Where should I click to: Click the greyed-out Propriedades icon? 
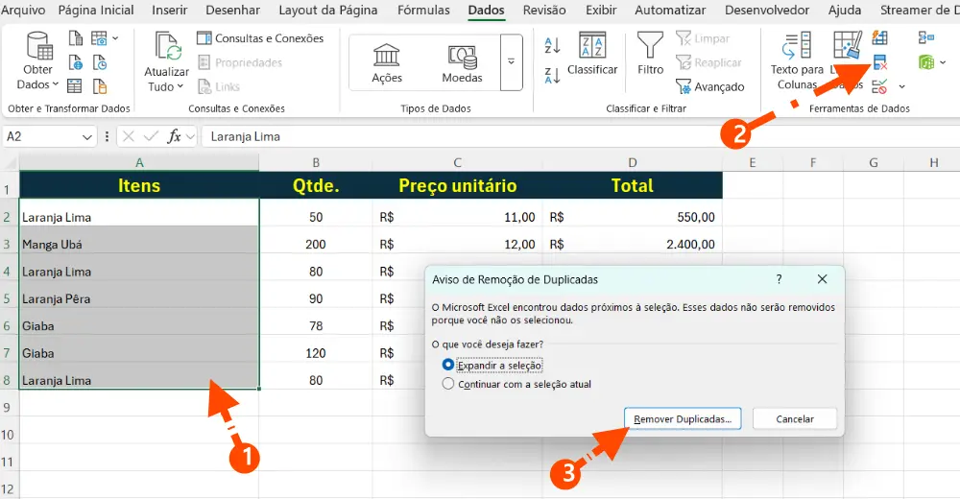tap(204, 62)
